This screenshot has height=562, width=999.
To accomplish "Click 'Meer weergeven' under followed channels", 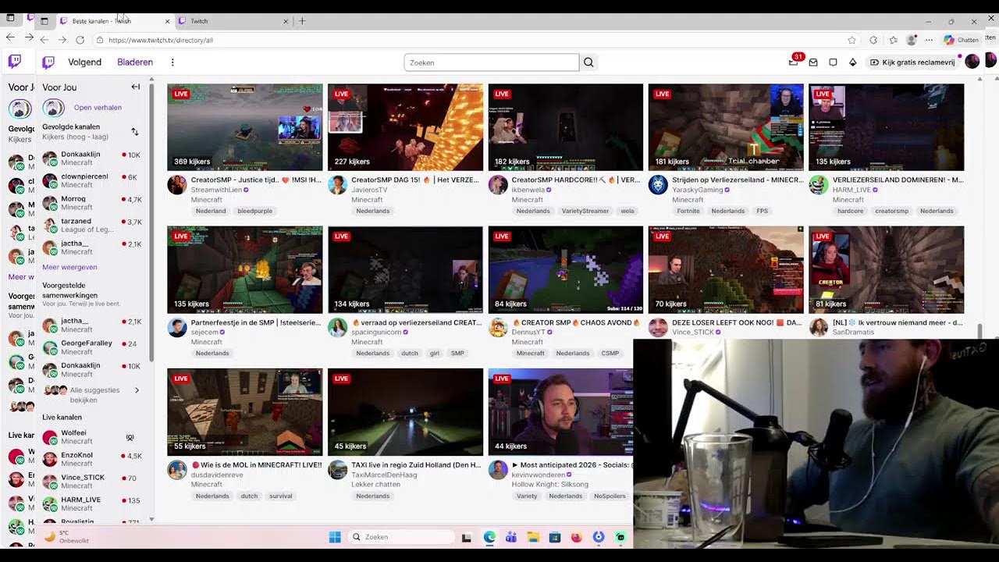I will 69,267.
